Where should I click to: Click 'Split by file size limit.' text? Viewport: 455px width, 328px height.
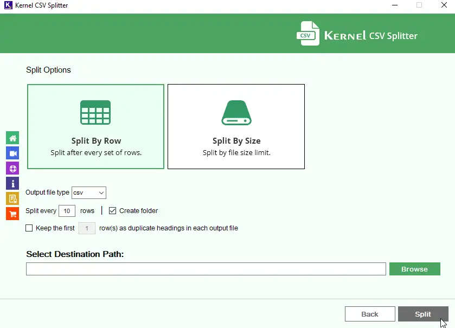click(236, 153)
